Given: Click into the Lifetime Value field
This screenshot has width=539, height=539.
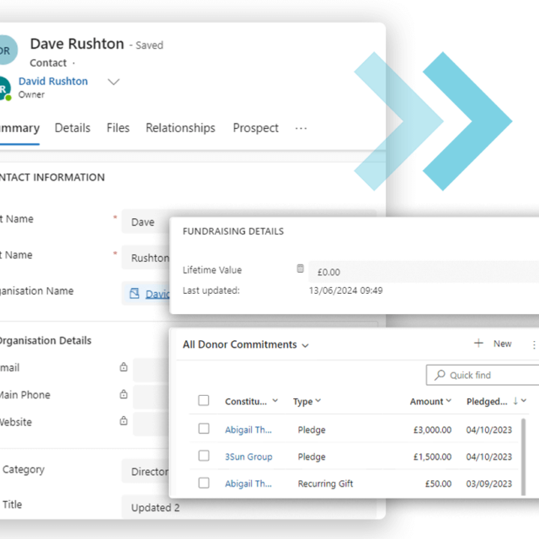Looking at the screenshot, I should tap(421, 272).
